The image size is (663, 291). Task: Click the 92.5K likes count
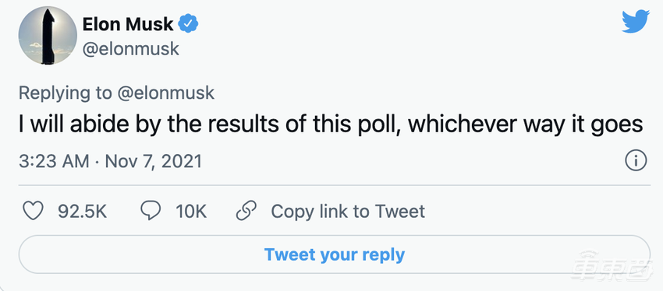[82, 212]
